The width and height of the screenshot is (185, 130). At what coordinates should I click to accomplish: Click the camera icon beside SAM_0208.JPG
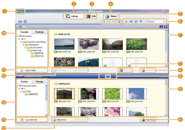click(80, 102)
